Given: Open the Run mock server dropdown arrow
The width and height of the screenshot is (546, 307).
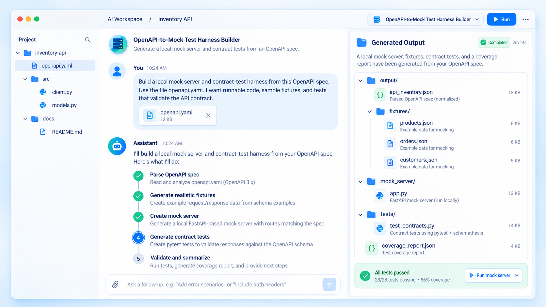Looking at the screenshot, I should click(x=517, y=275).
